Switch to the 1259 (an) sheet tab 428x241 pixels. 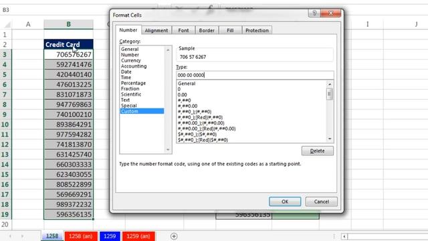[x=138, y=236]
